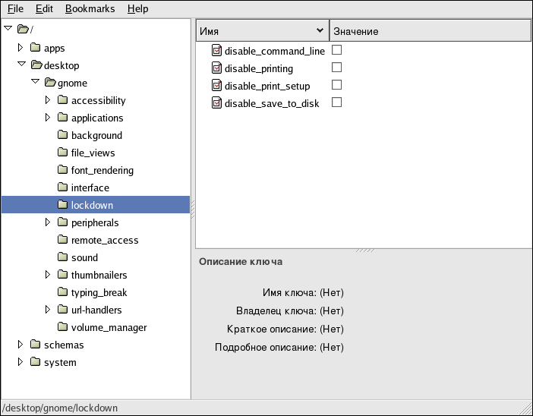533x416 pixels.
Task: Click the horizontal pane divider handle
Action: pos(361,251)
